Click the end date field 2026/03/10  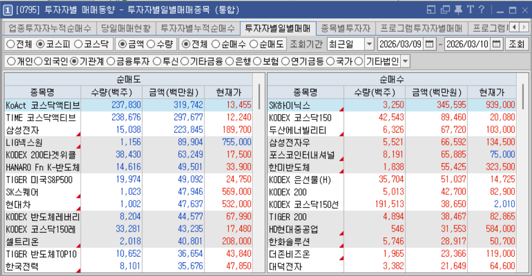point(467,44)
